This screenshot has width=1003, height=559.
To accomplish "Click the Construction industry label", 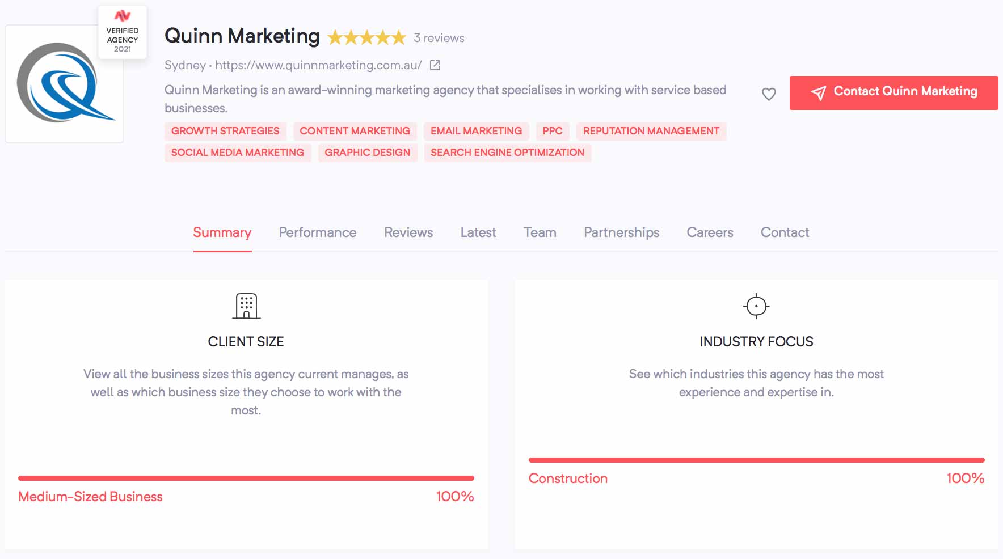I will 568,478.
